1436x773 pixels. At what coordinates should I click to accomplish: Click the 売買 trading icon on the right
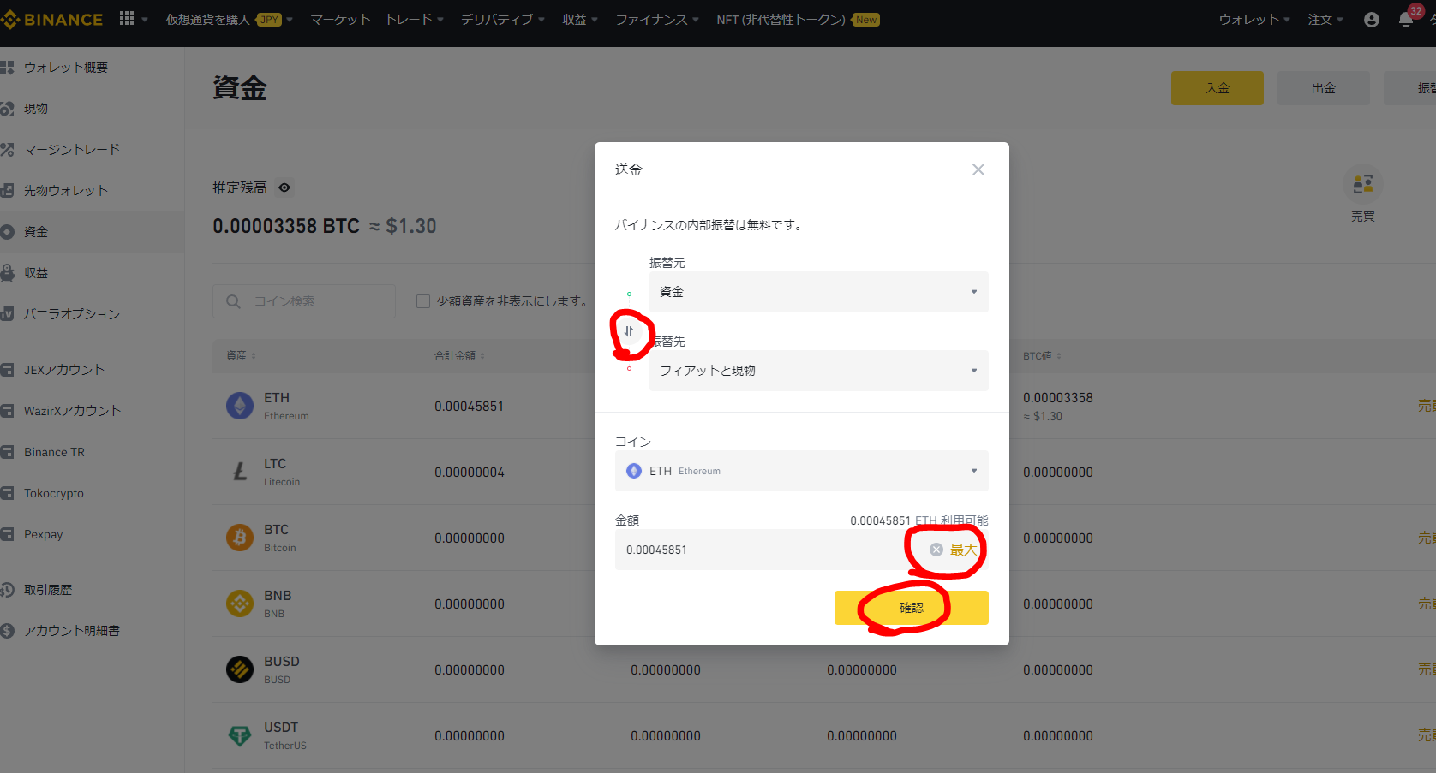coord(1363,184)
